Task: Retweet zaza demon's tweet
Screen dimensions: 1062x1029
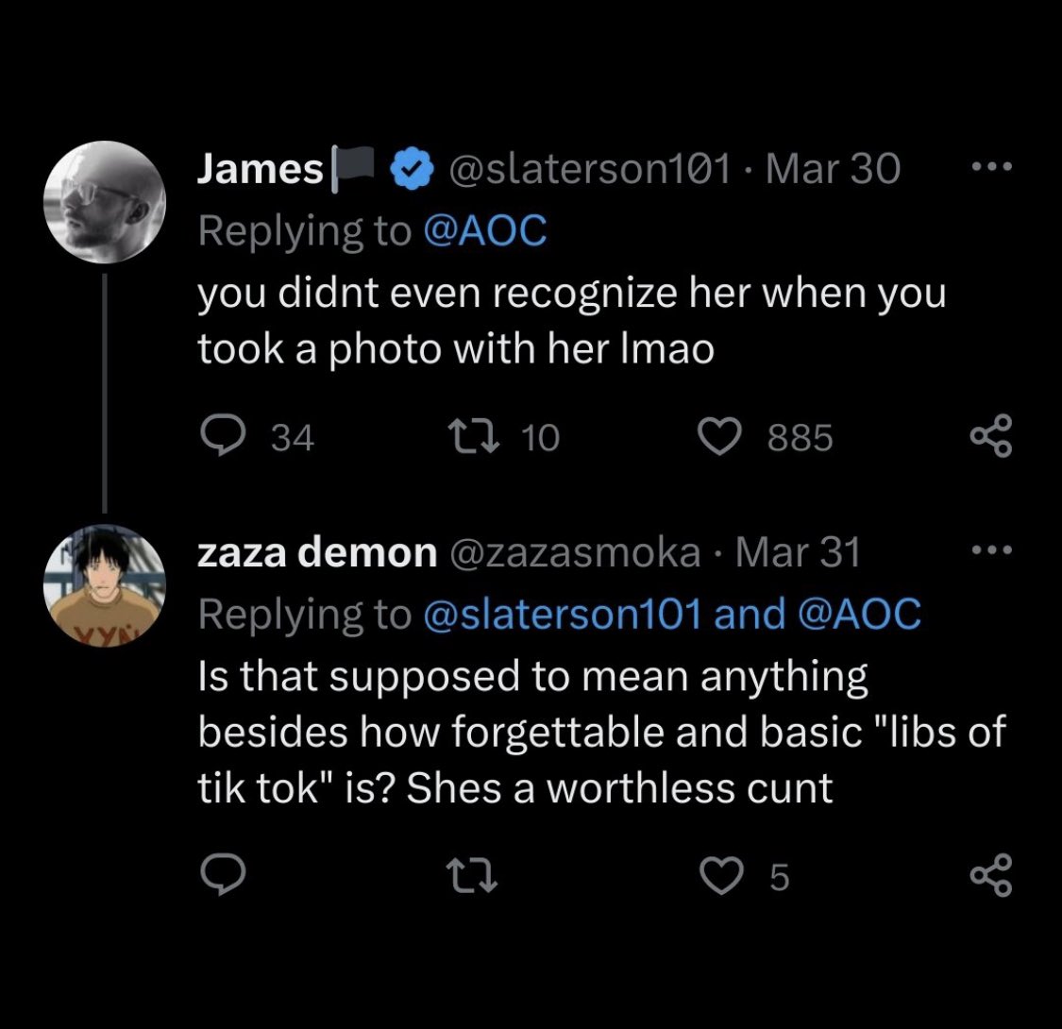Action: click(474, 876)
